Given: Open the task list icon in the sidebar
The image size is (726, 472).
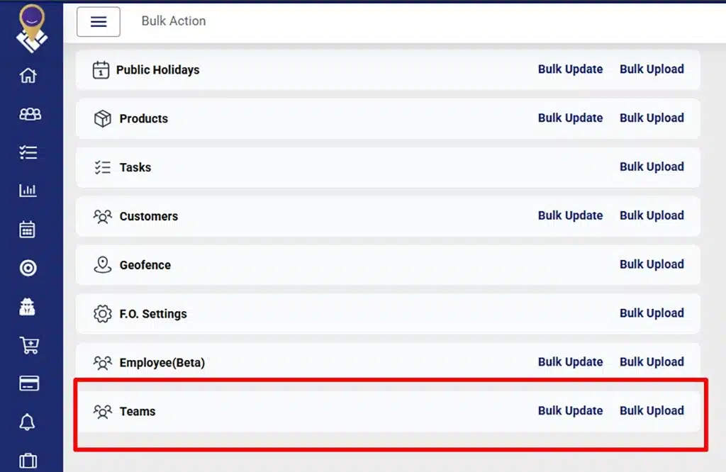Looking at the screenshot, I should click(x=28, y=151).
